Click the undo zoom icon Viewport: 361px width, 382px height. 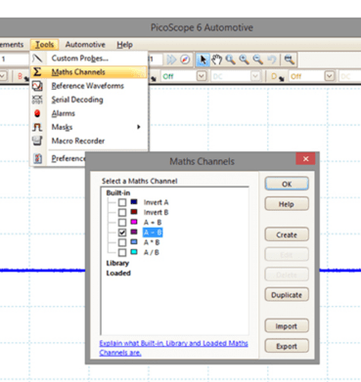pyautogui.click(x=271, y=60)
